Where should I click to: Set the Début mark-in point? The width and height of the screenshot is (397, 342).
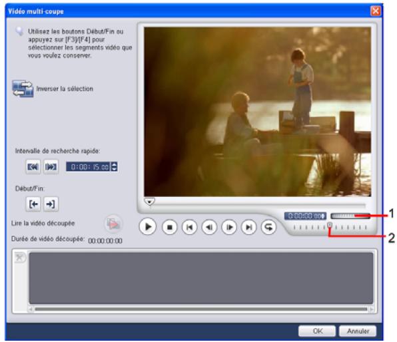coord(33,204)
